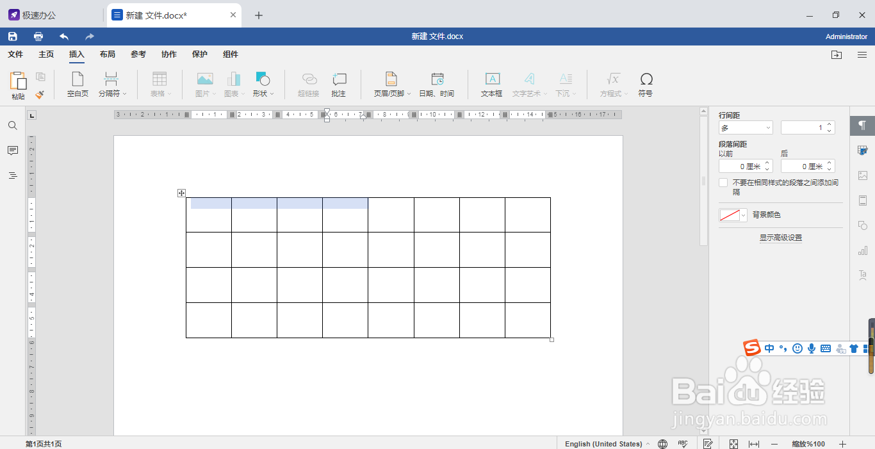875x449 pixels.
Task: Click 显示高级设置 (show advanced settings) link
Action: tap(781, 238)
